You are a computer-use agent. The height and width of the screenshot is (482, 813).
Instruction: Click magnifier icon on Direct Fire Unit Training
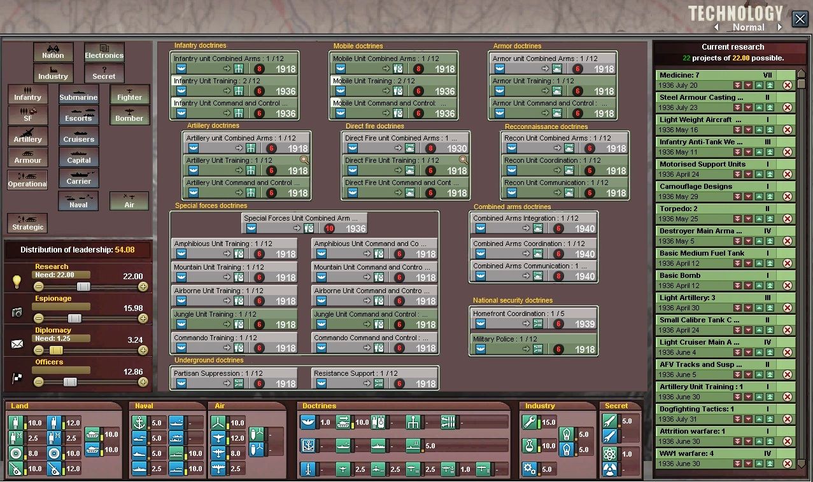[x=463, y=160]
